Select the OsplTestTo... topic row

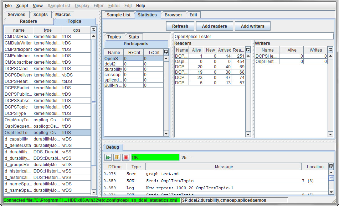pos(47,133)
